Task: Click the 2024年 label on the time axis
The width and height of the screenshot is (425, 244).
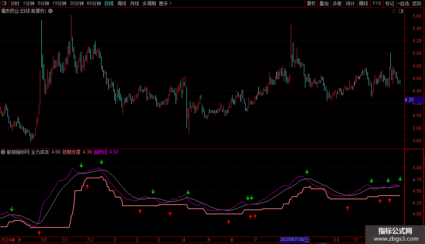Action: [x=8, y=239]
